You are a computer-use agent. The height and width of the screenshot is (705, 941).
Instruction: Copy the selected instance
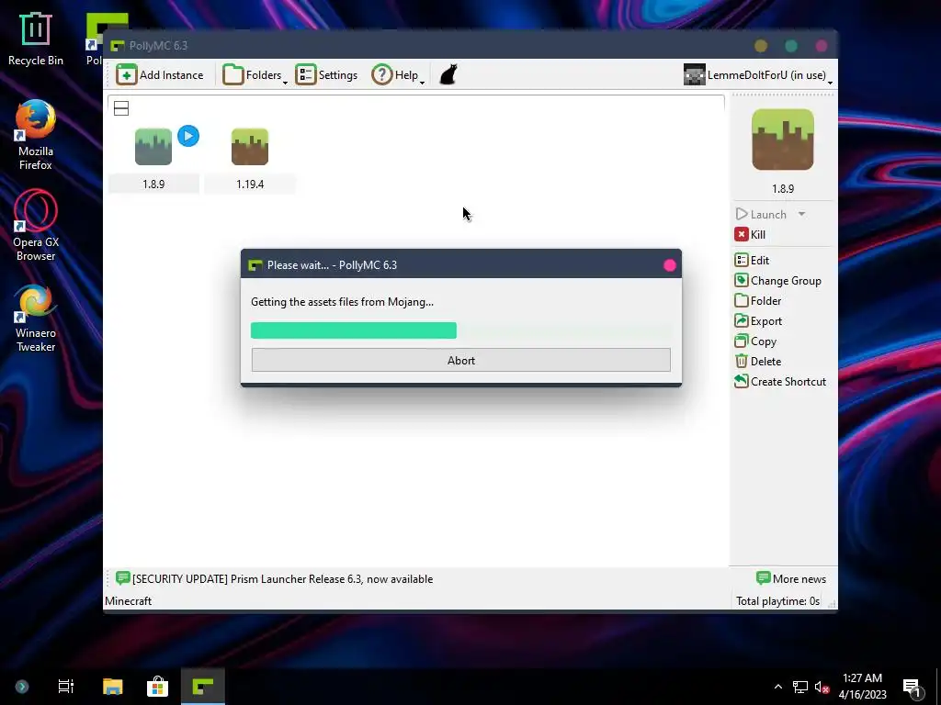[x=755, y=341]
